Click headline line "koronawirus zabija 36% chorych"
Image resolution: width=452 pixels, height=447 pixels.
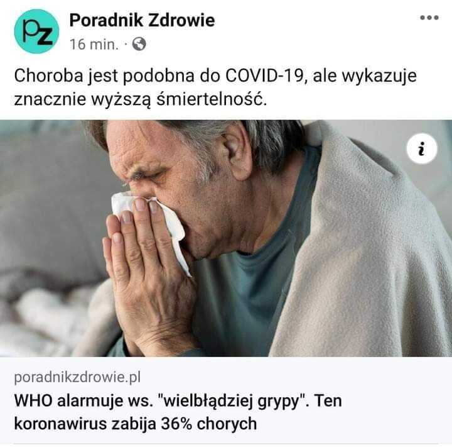coord(136,424)
